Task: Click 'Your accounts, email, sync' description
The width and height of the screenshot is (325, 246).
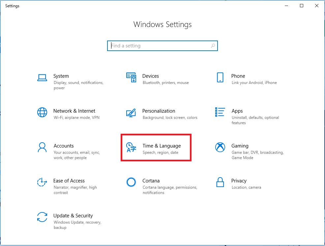Action: coord(77,155)
